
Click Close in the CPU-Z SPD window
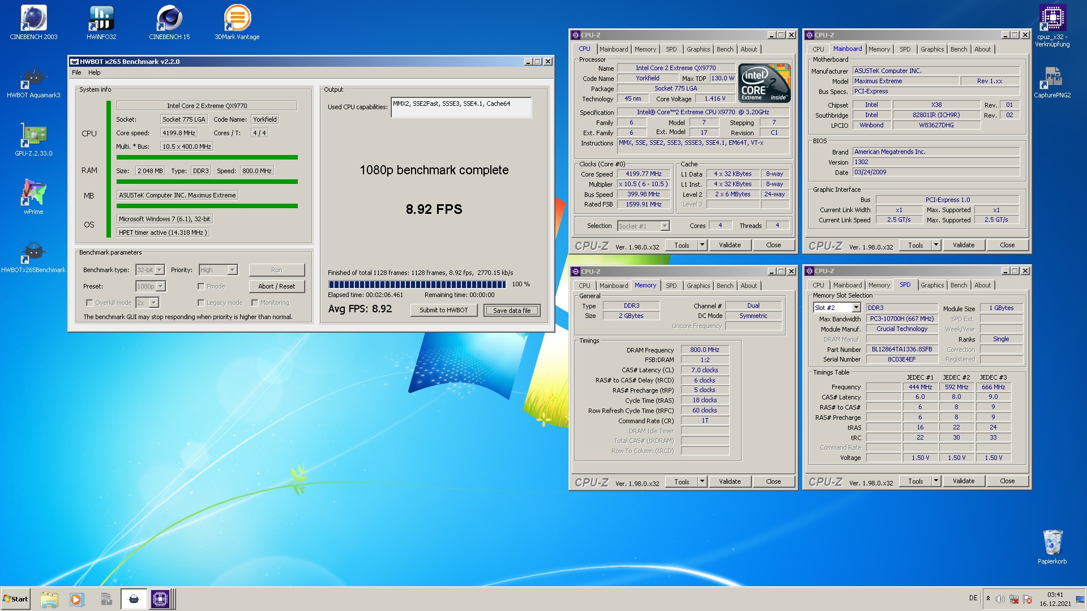point(1007,481)
